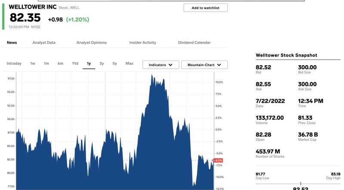Click the Prev. Close value 81.33

305,118
